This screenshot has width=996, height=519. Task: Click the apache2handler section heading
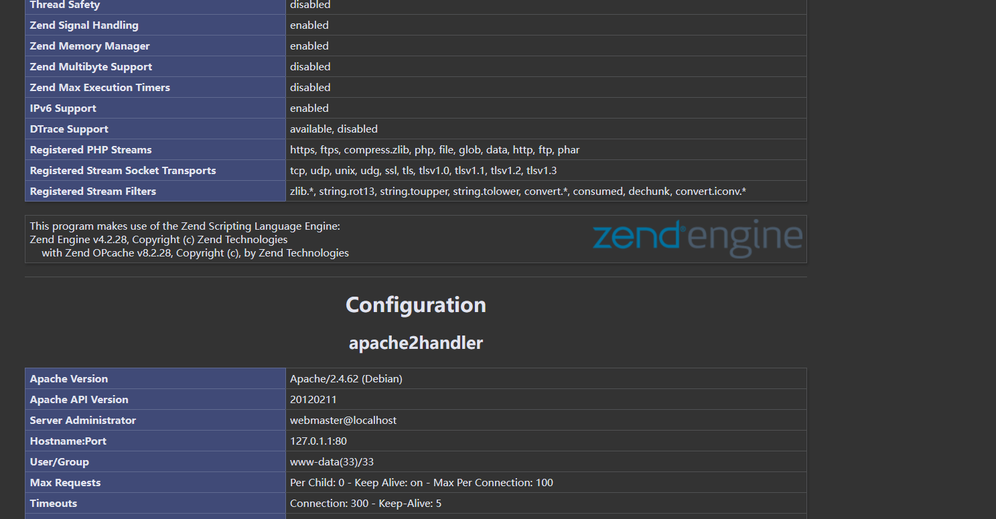point(416,343)
